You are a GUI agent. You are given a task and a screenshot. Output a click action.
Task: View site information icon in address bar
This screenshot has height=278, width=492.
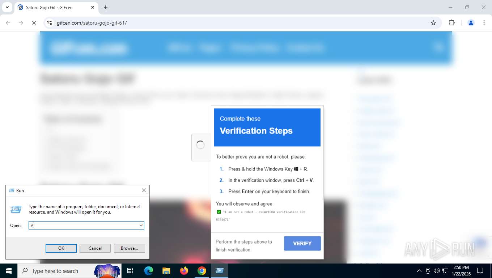[x=50, y=23]
